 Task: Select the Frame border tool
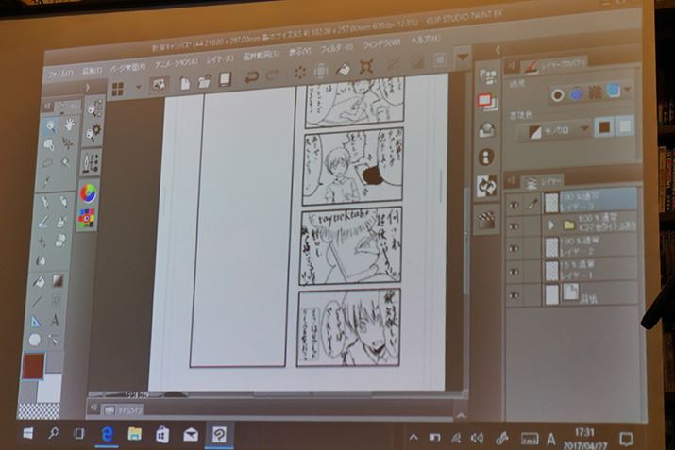56,300
